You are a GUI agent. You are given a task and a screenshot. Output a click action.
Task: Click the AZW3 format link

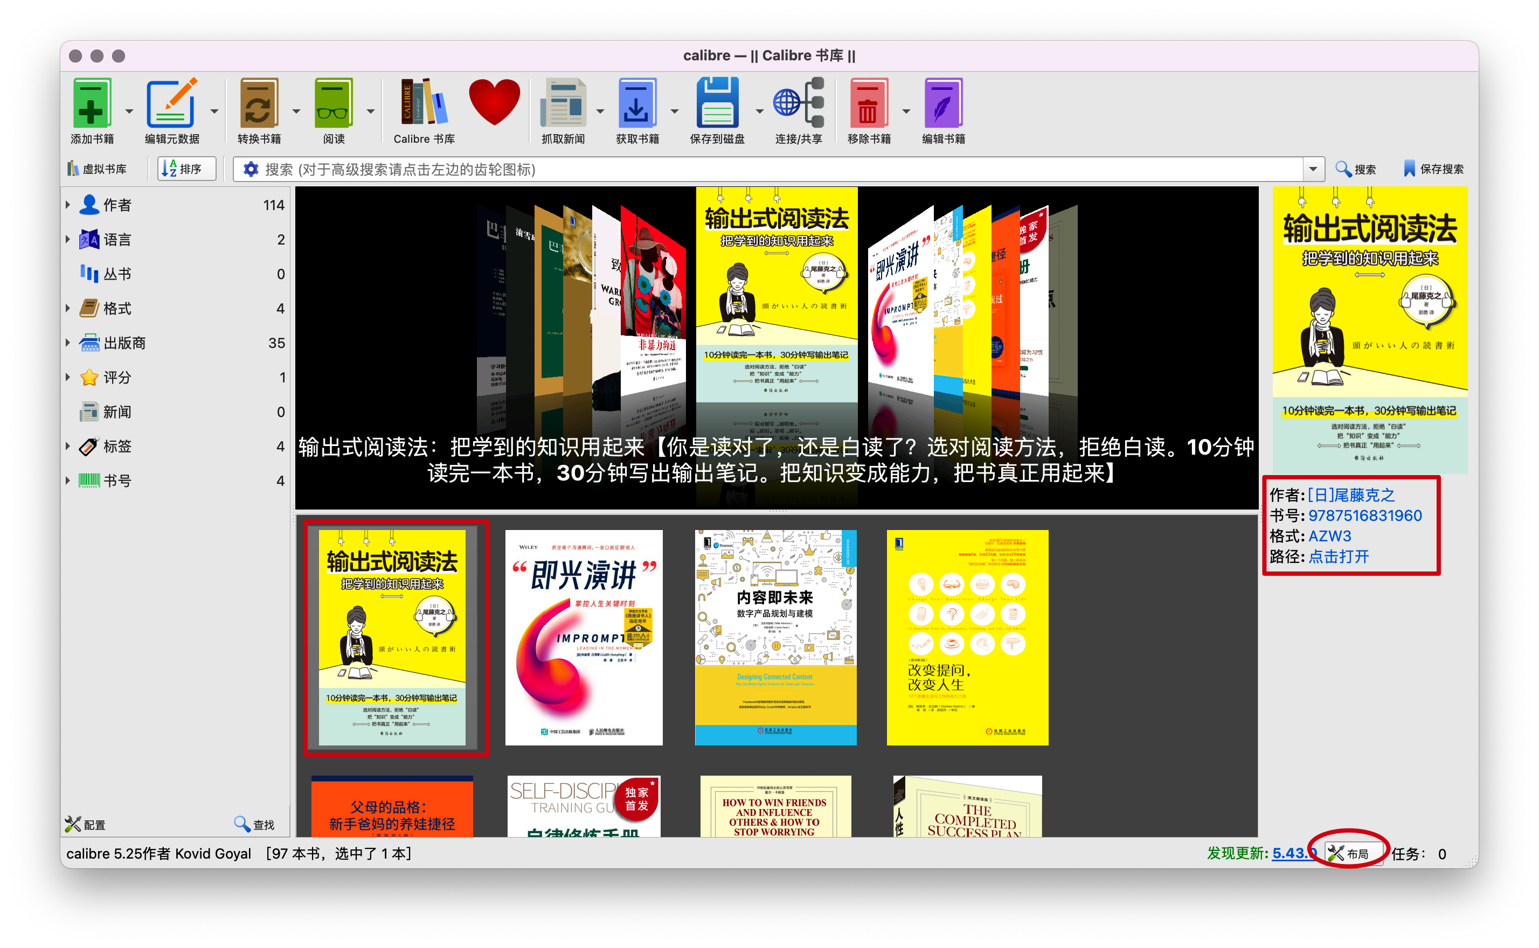click(1329, 536)
